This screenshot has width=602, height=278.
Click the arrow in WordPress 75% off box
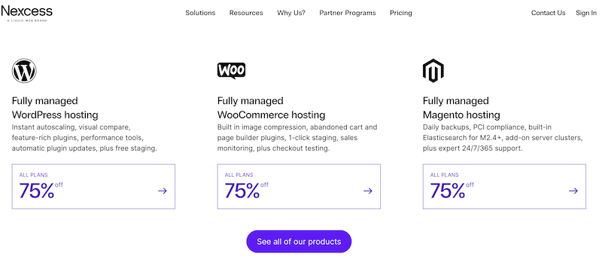coord(163,191)
